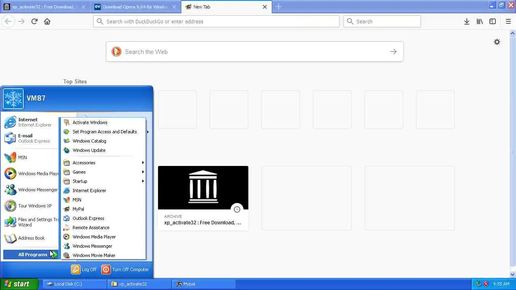516x290 pixels.
Task: Click Turn Off Computer button
Action: point(125,269)
